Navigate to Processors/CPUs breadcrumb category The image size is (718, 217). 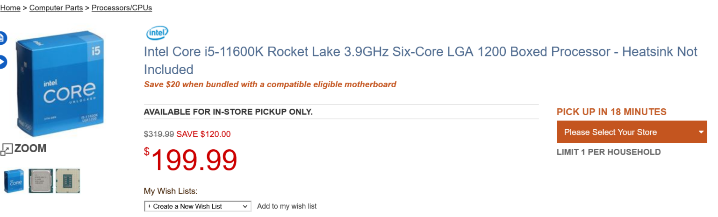122,8
